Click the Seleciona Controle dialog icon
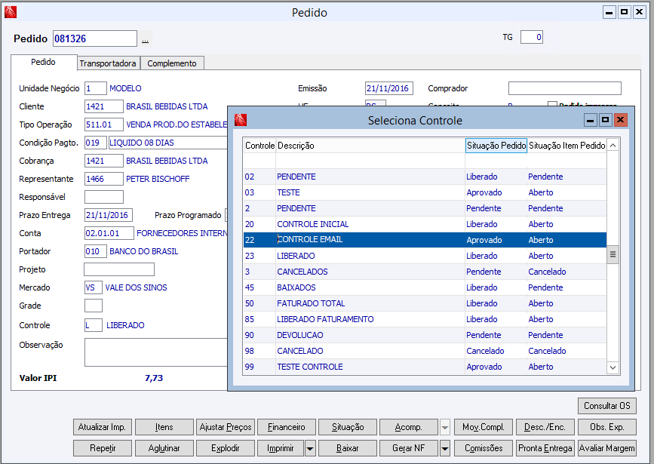This screenshot has height=464, width=654. (x=241, y=120)
